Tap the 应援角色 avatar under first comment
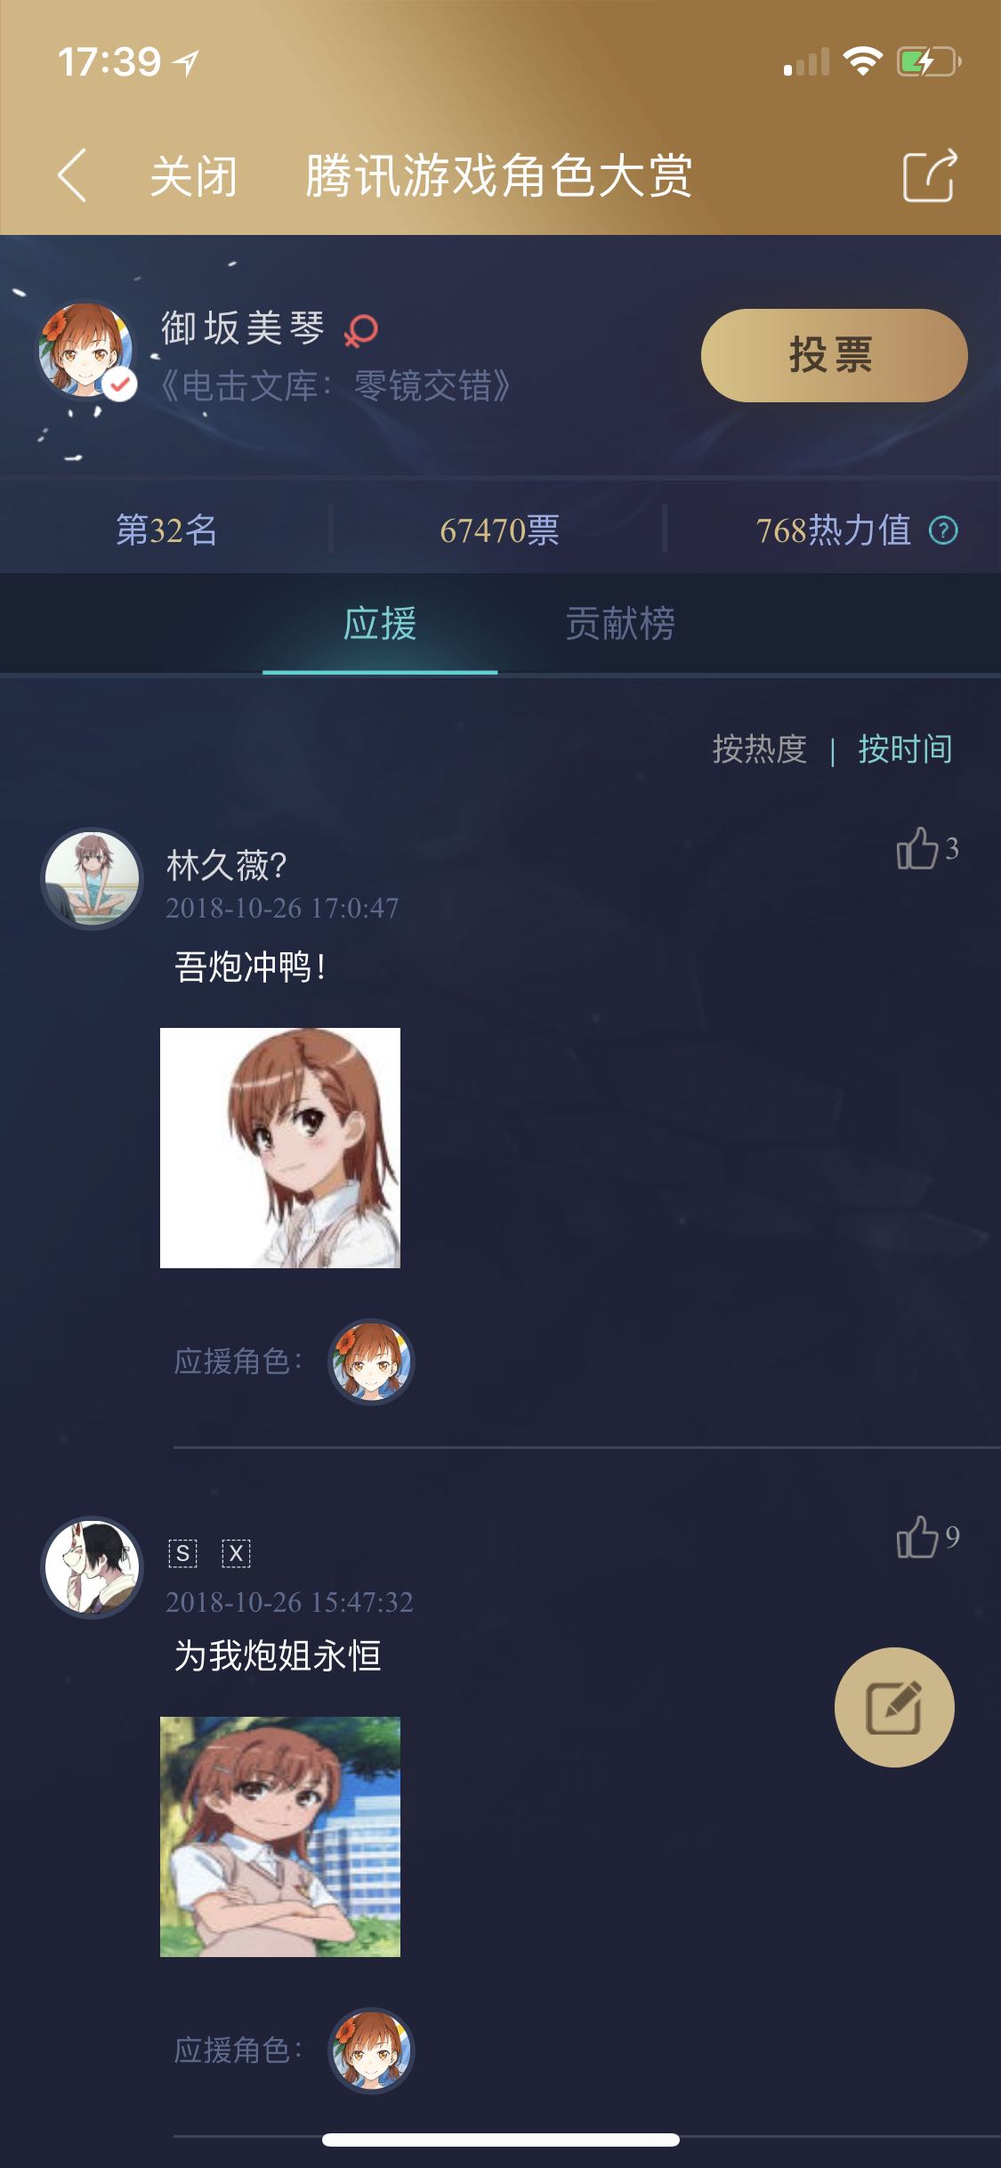This screenshot has height=2168, width=1001. click(x=371, y=1362)
